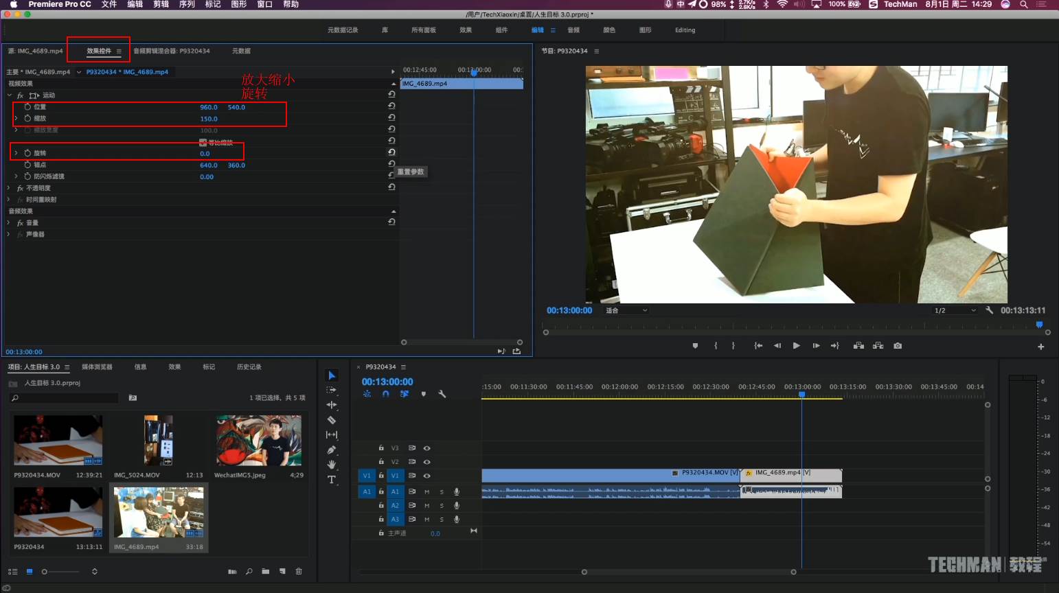The height and width of the screenshot is (593, 1059).
Task: Switch to Audio Clip Mixer P9320434 tab
Action: [172, 51]
